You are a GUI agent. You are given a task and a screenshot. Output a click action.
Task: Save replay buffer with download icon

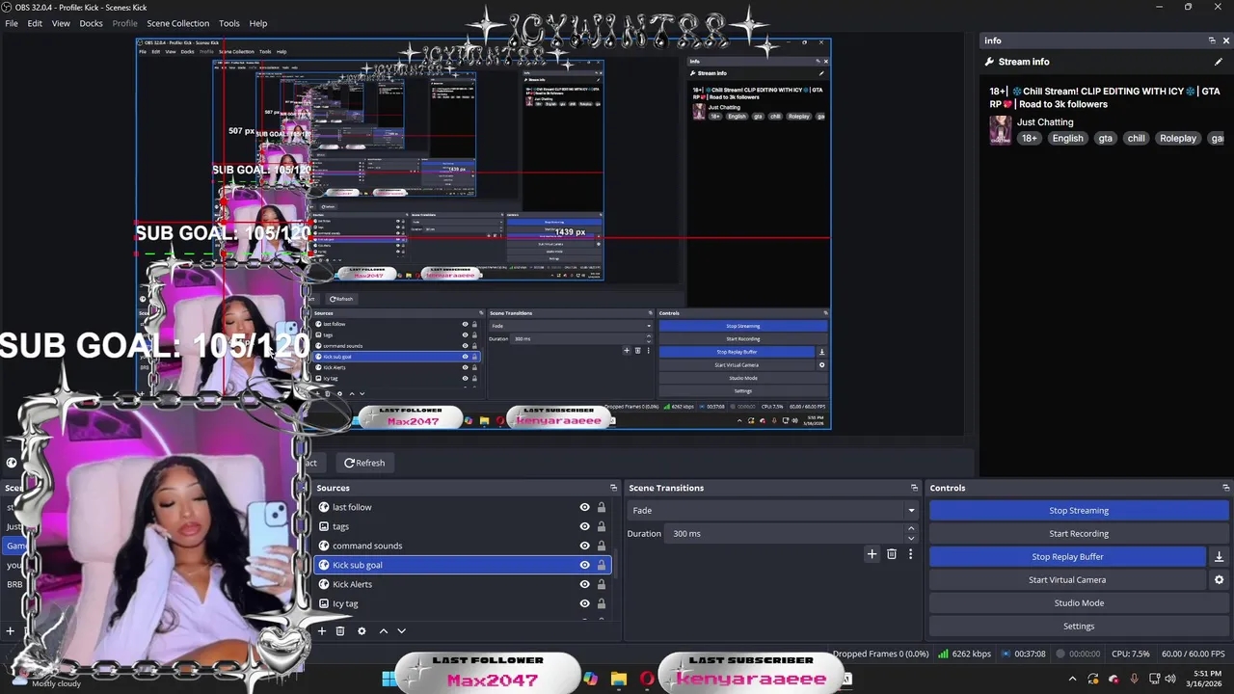[1219, 557]
